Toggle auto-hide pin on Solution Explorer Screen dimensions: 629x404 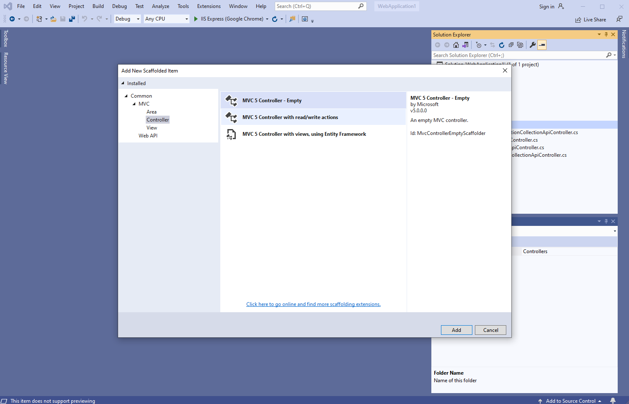point(606,34)
